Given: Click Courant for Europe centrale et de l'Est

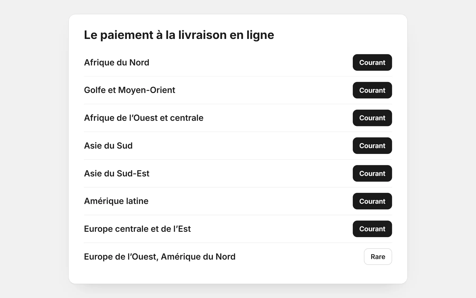Looking at the screenshot, I should [372, 229].
